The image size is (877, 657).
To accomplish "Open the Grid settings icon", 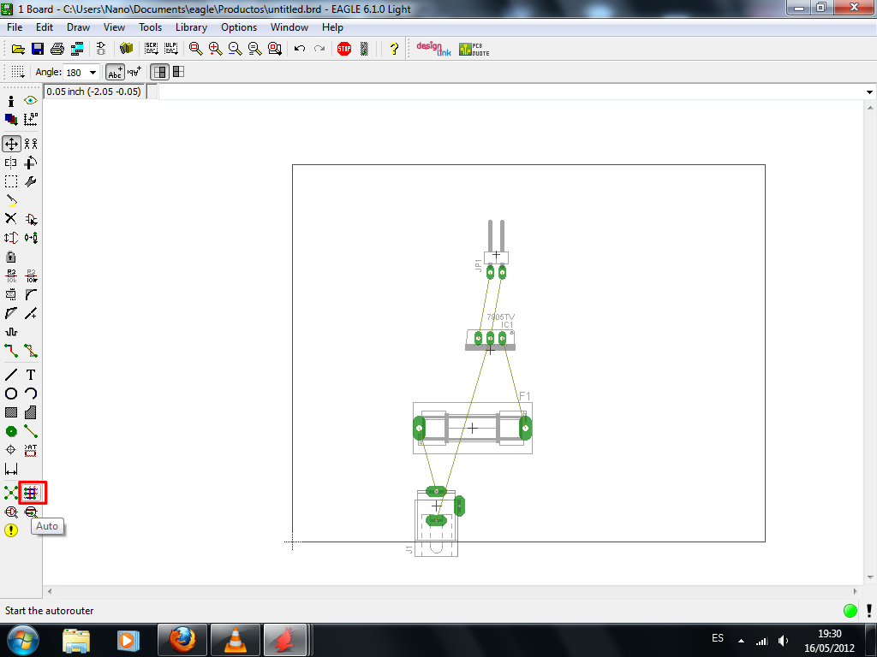I will click(18, 72).
